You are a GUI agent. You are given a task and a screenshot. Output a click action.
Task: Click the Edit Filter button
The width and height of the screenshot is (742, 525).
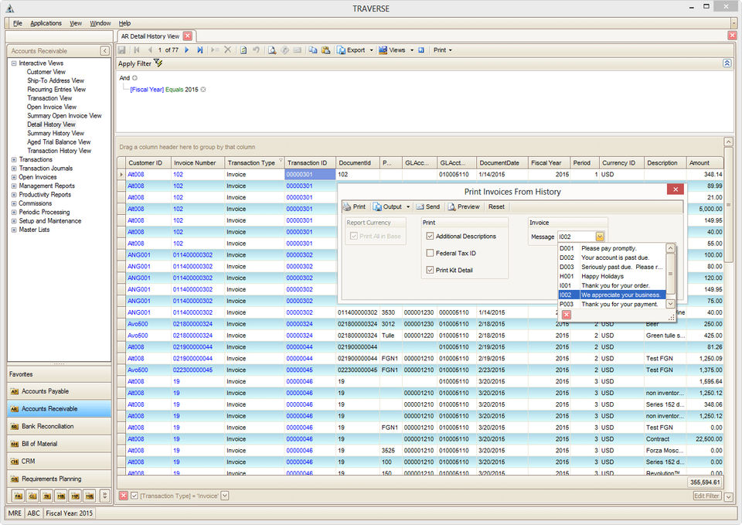[x=706, y=496]
